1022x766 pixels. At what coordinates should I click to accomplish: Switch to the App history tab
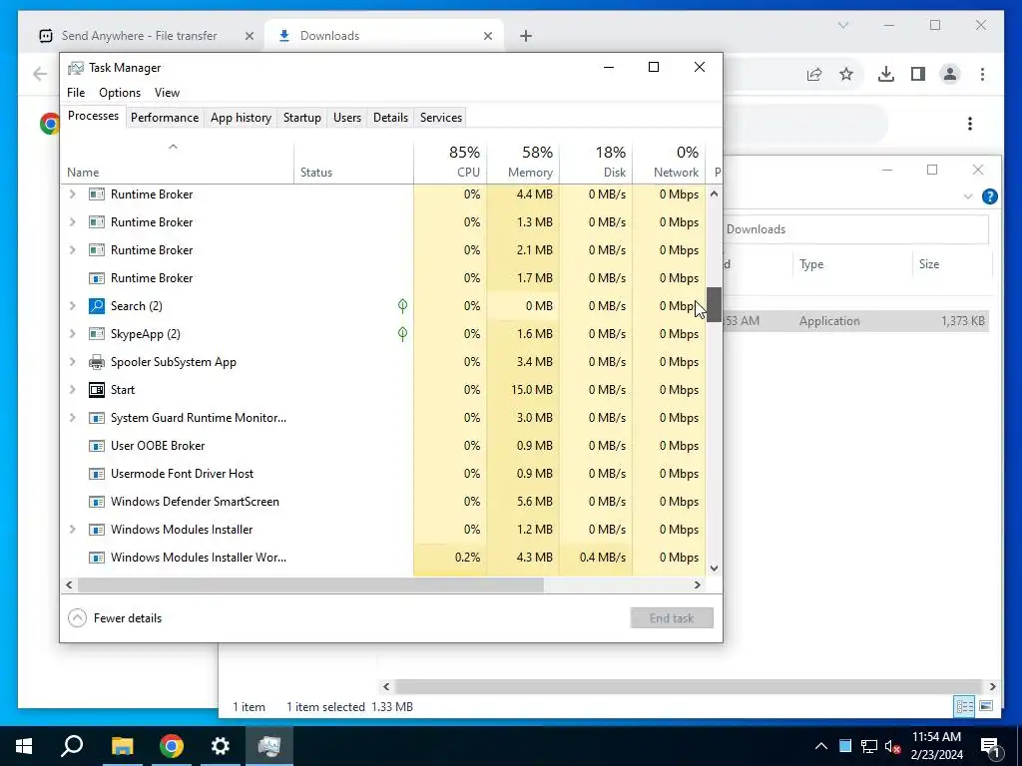tap(241, 118)
